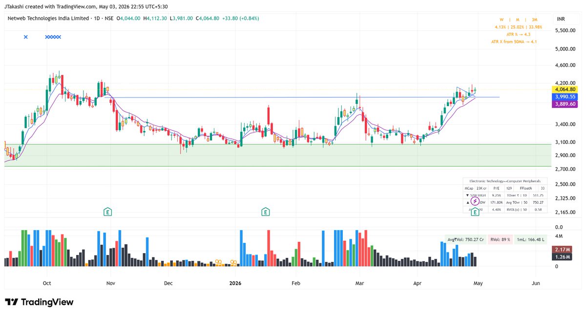Click the 3,100.00 price axis label
The width and height of the screenshot is (586, 315).
[565, 142]
